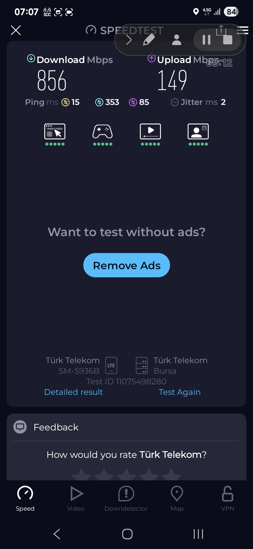
Task: Tap Android home navigation button
Action: point(127,534)
